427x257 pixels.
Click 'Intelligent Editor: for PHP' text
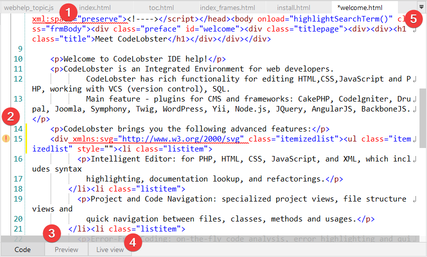[151, 159]
